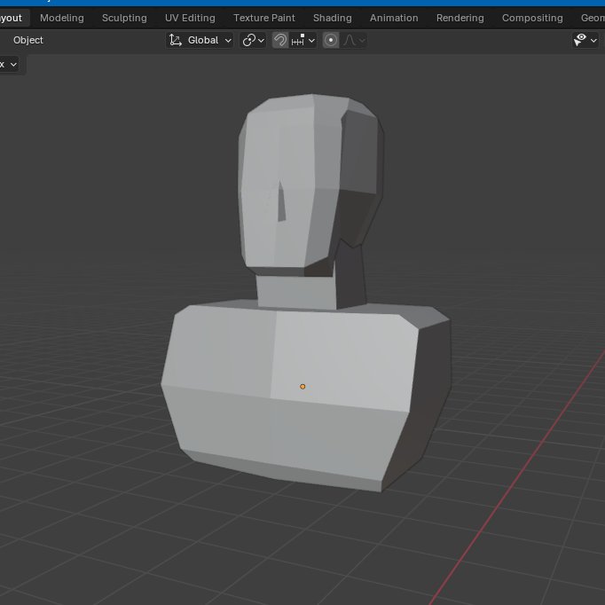Toggle the snapping magnet icon
The height and width of the screenshot is (605, 605).
(x=280, y=40)
